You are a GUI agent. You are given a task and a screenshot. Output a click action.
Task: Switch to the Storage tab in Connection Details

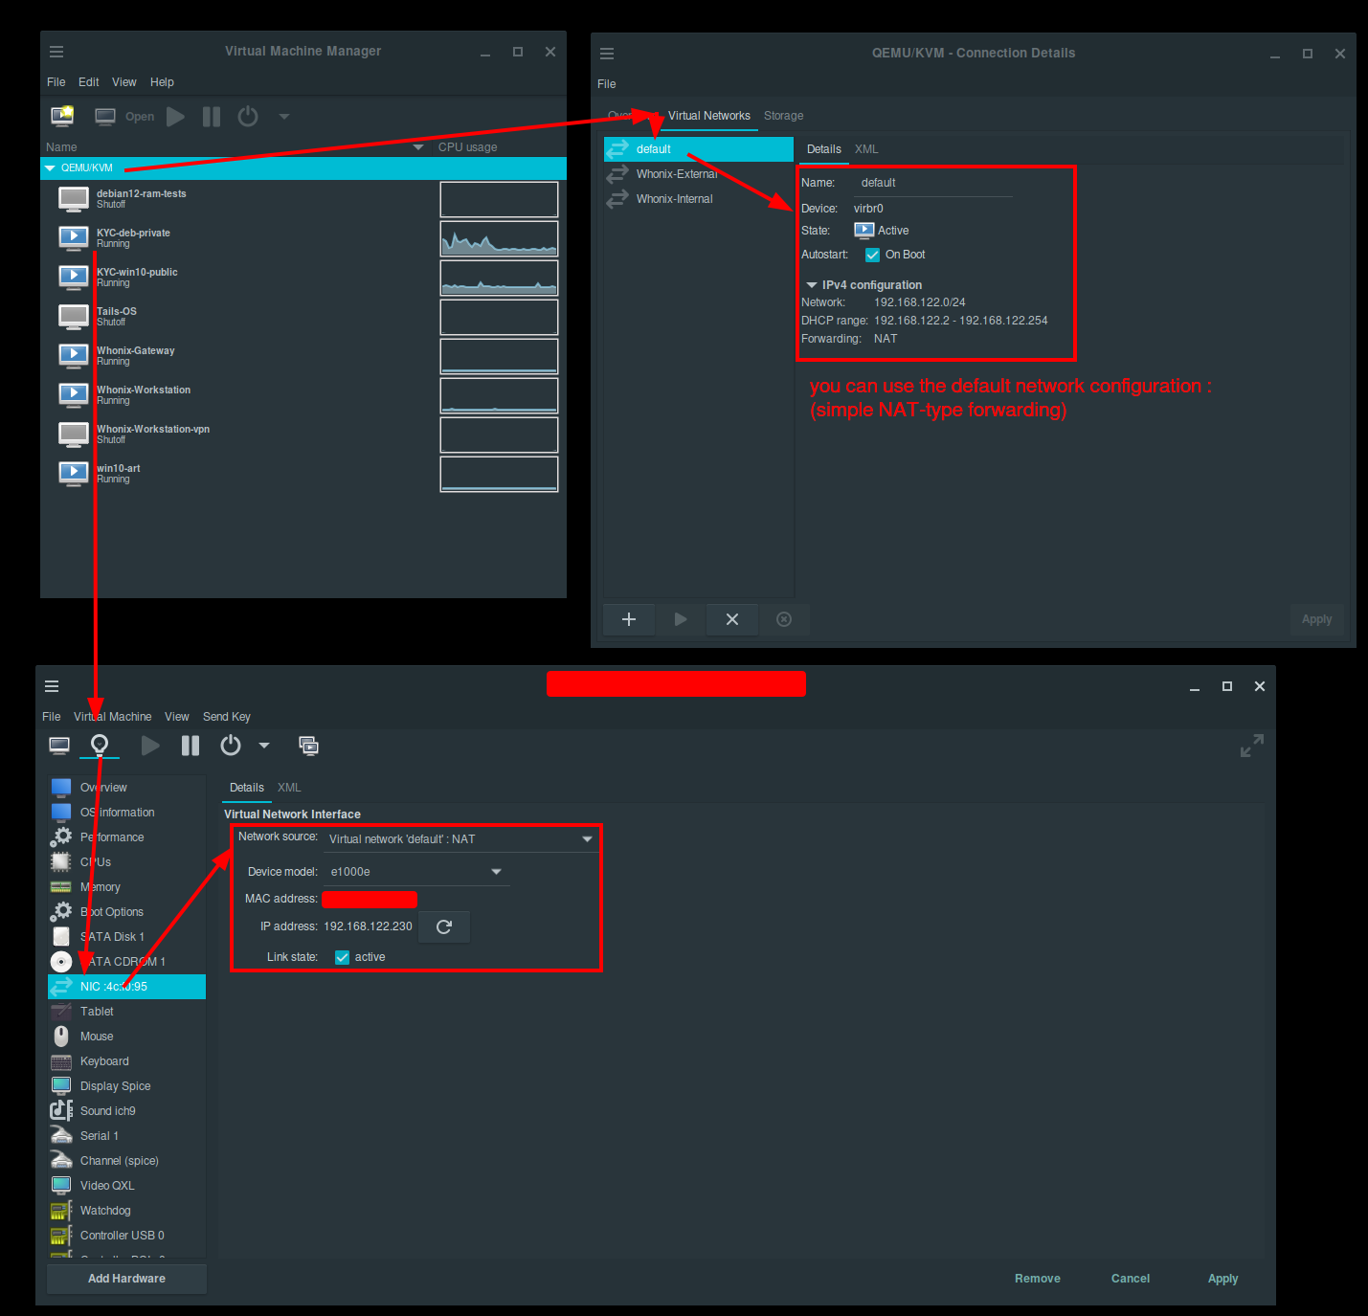click(783, 116)
